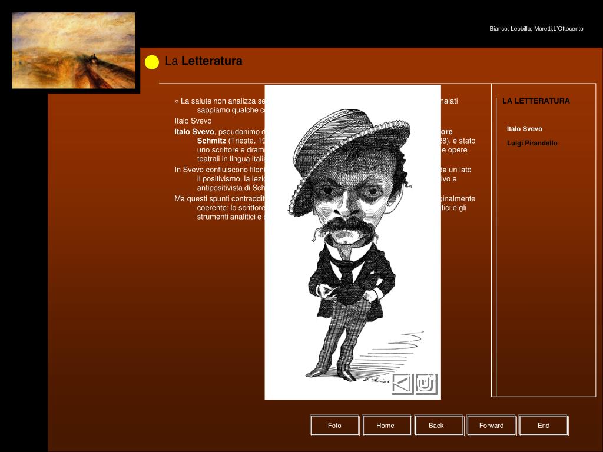Viewport: 603px width, 452px height.
Task: Click the line starting uno scrittore e dram
Action: pos(231,150)
